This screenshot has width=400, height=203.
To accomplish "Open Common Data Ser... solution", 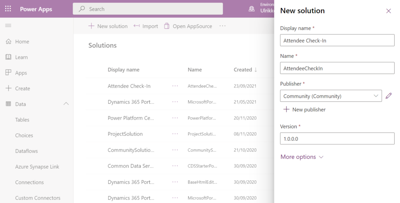I will tap(130, 166).
